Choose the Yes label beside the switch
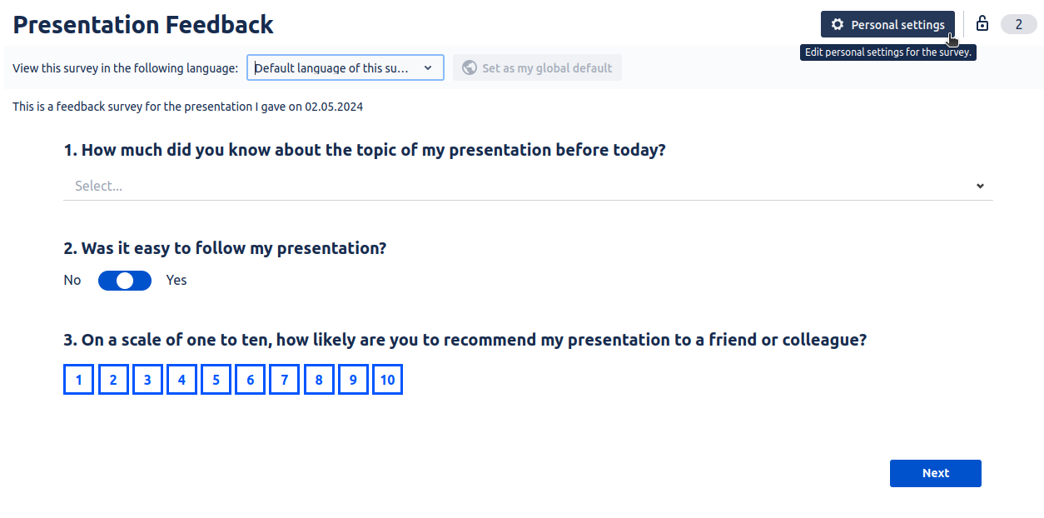The height and width of the screenshot is (518, 1044). [176, 281]
